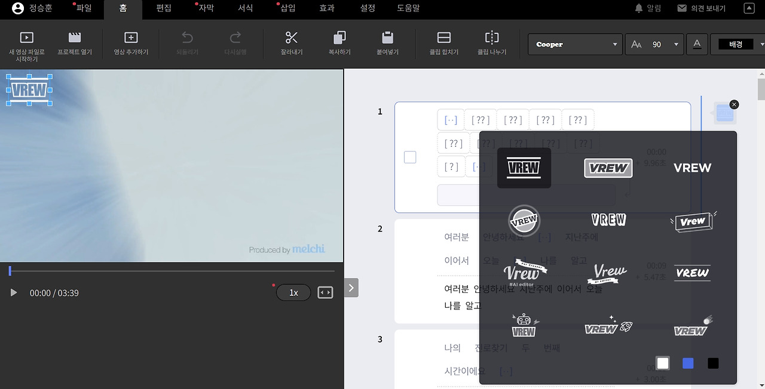
Task: Select the comet VREW logo
Action: tap(693, 326)
